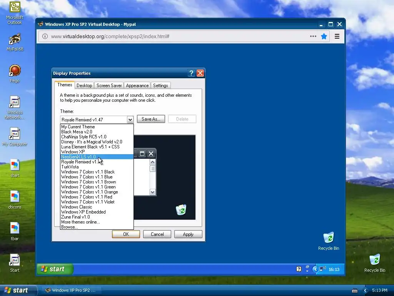Choose 'Windows Classic' theme

coord(97,207)
